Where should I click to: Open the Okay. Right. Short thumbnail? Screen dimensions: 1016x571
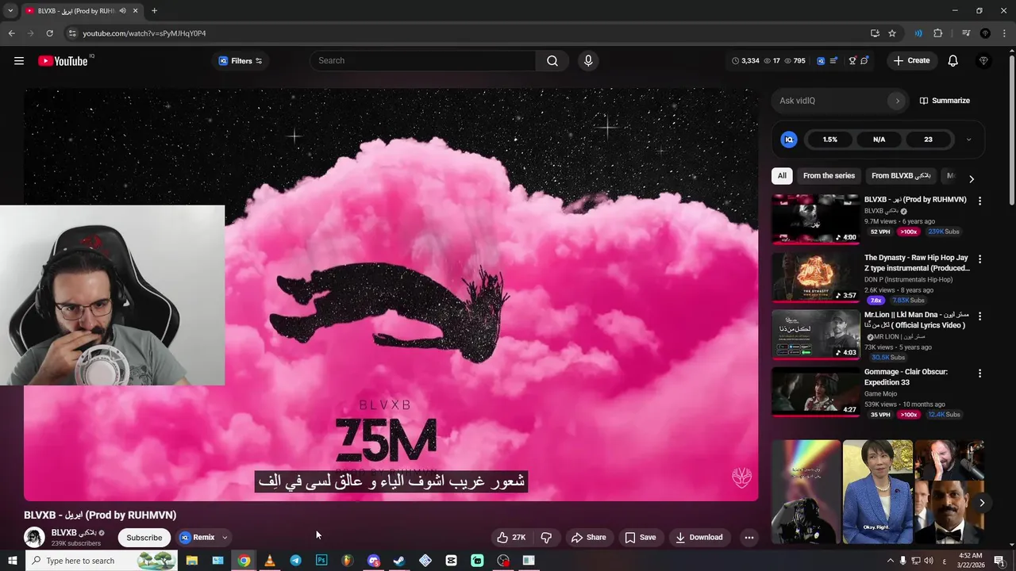point(877,492)
